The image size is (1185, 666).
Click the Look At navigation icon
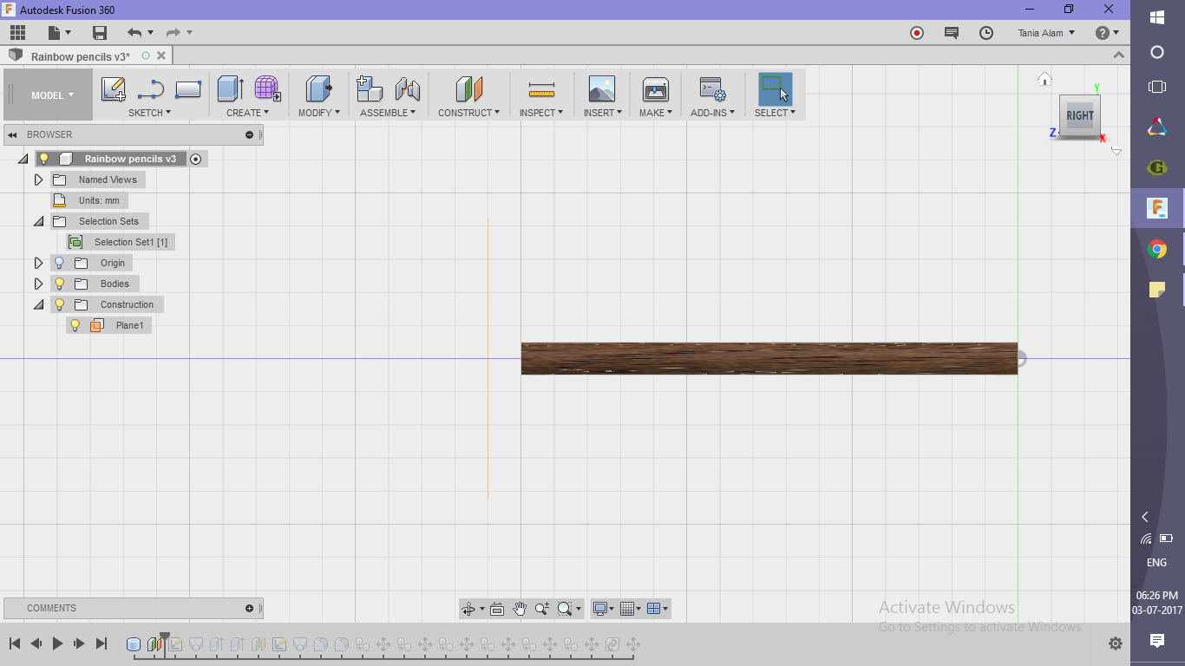pyautogui.click(x=497, y=609)
